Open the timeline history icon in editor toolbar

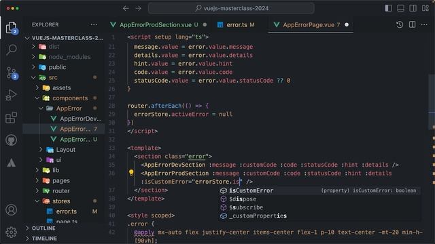coord(400,24)
